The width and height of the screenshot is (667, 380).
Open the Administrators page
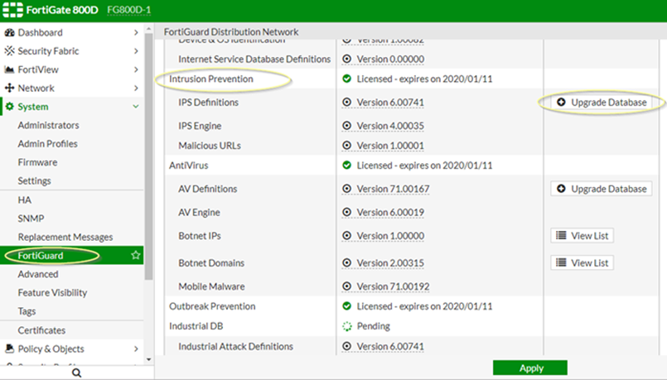click(x=49, y=125)
